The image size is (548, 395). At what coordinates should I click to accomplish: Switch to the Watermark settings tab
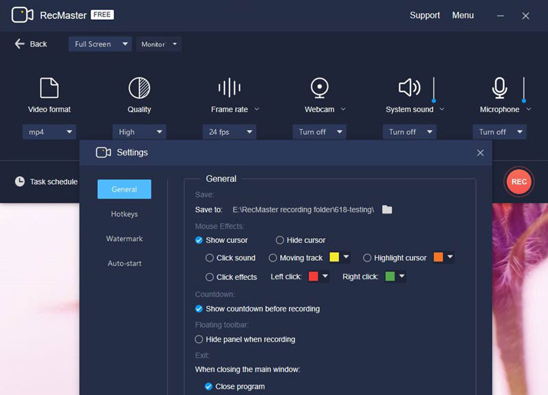125,238
